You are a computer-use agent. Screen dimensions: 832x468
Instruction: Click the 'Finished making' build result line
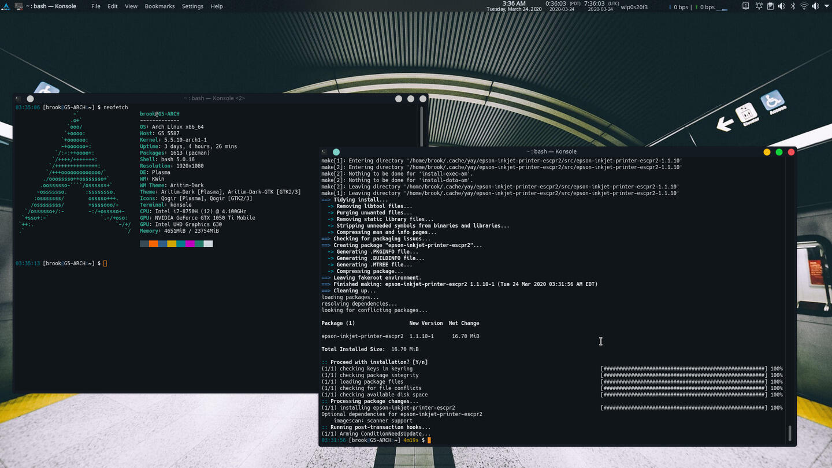(459, 284)
